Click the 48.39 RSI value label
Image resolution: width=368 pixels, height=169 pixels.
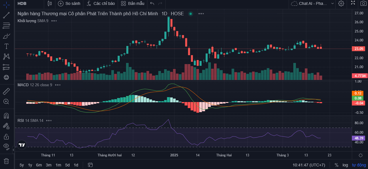point(359,138)
